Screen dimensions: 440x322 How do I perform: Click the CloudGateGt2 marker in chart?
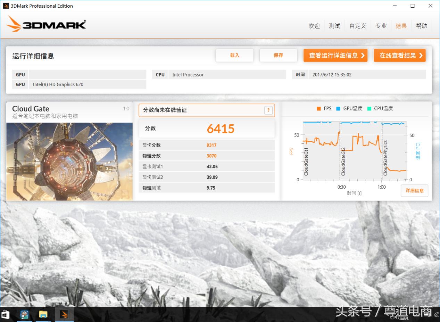[343, 162]
